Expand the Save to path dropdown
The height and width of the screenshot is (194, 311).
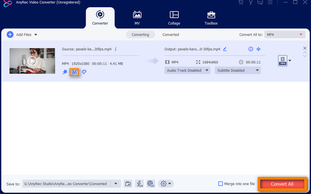[x=116, y=184]
